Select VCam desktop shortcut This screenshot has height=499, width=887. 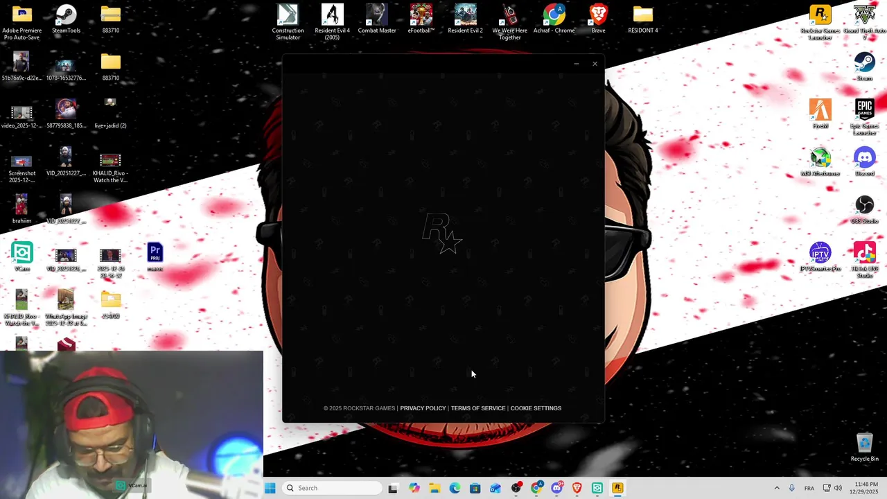click(21, 257)
